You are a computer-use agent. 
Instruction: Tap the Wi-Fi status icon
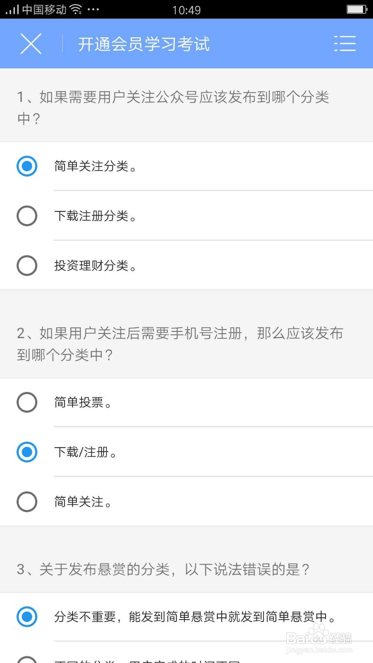pyautogui.click(x=76, y=10)
